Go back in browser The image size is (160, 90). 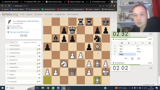tap(2, 6)
